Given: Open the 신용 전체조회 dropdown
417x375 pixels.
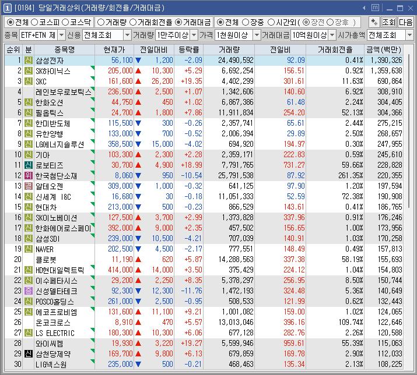Looking at the screenshot, I should coord(127,35).
